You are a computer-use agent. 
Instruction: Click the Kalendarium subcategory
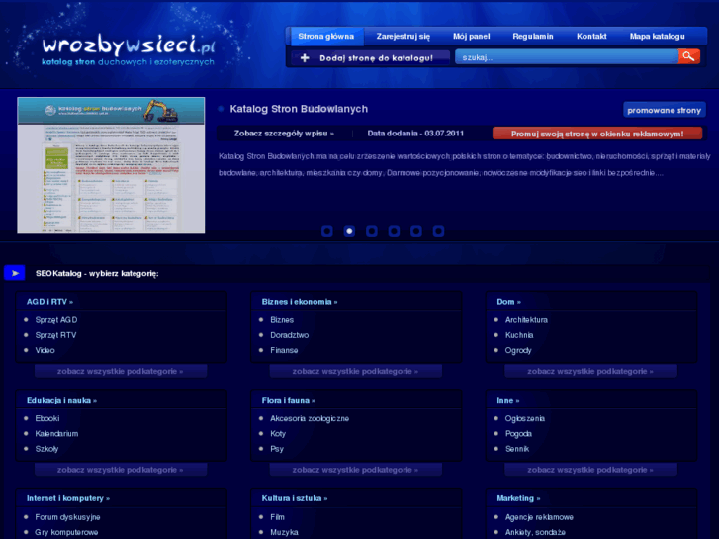[56, 434]
